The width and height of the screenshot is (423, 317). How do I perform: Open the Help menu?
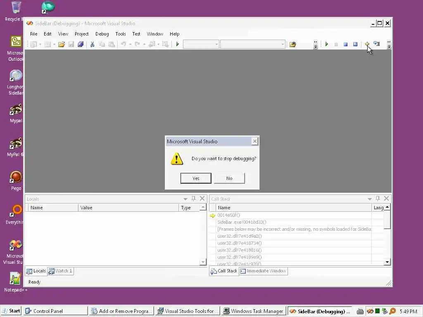click(x=175, y=34)
